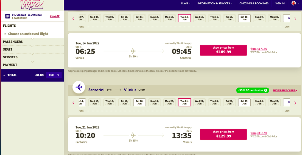The width and height of the screenshot is (302, 155).
Task: Select Sat 25, Jun return date tab
Action: [244, 102]
